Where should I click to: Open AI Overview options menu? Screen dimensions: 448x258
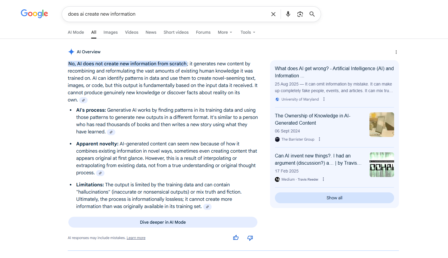(396, 52)
